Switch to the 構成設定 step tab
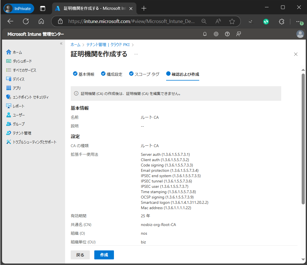307x265 pixels. (x=112, y=74)
